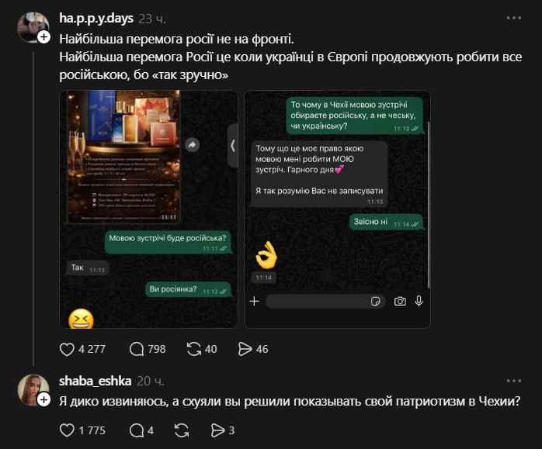
Task: Follow ha.p.p.y.days via plus badge
Action: (44, 37)
